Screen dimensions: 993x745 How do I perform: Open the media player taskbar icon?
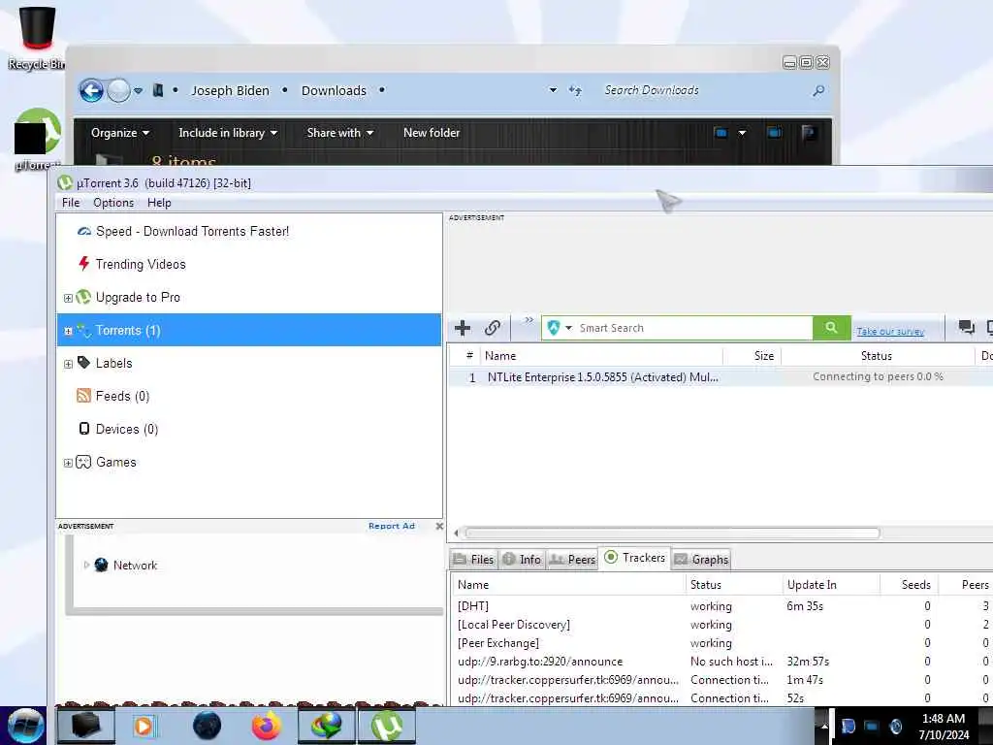[x=144, y=726]
